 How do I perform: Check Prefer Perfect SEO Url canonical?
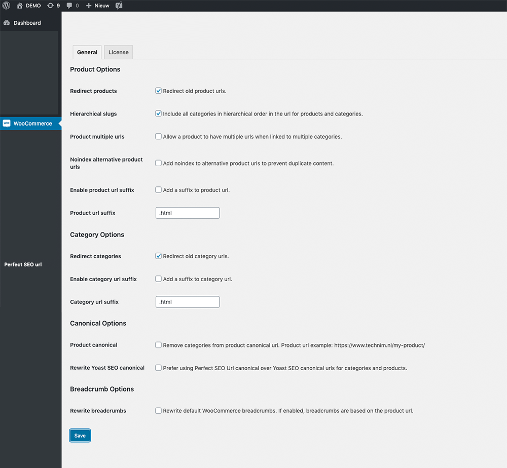click(158, 368)
